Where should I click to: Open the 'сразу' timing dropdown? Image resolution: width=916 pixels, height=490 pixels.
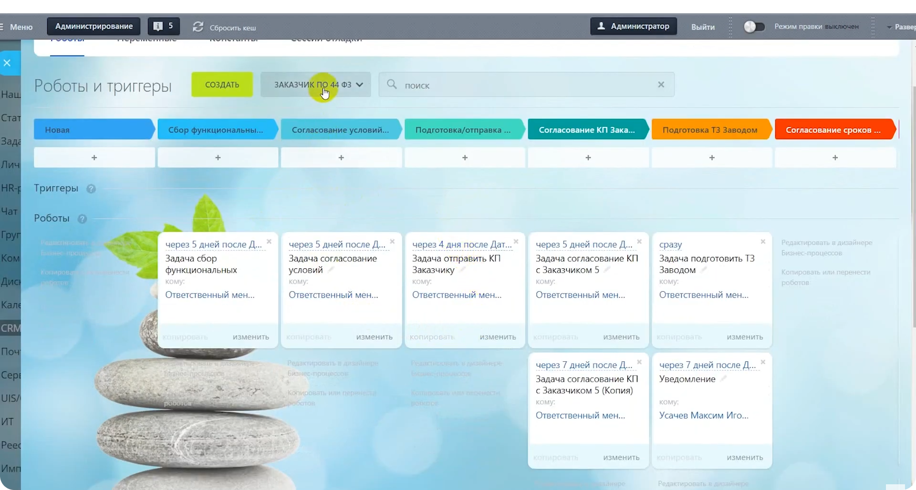(670, 245)
